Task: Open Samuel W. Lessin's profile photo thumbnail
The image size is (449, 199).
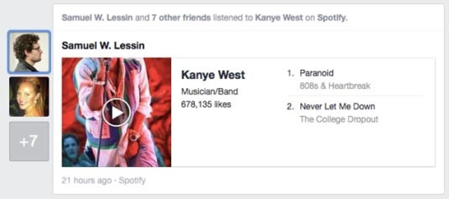Action: pos(29,52)
